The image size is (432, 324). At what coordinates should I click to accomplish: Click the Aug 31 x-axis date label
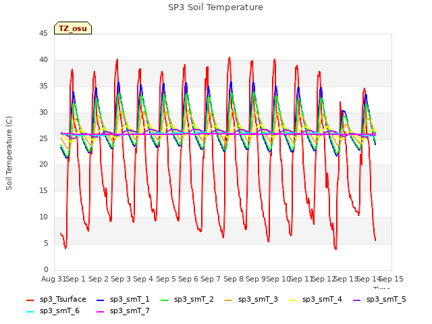click(x=53, y=279)
